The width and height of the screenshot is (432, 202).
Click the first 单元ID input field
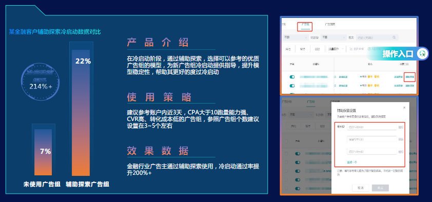click(372, 127)
